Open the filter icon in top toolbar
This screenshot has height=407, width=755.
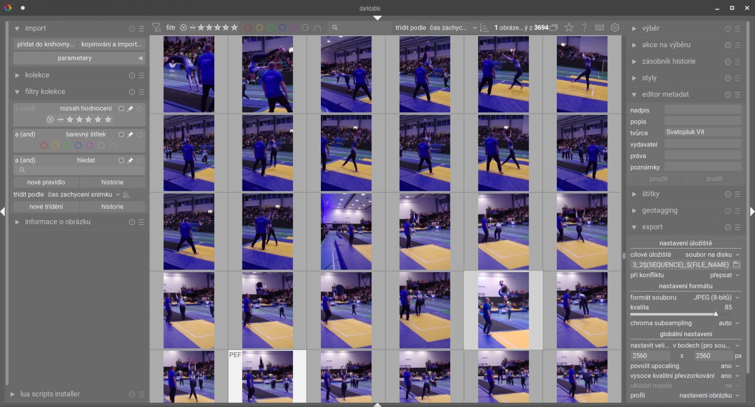[156, 28]
